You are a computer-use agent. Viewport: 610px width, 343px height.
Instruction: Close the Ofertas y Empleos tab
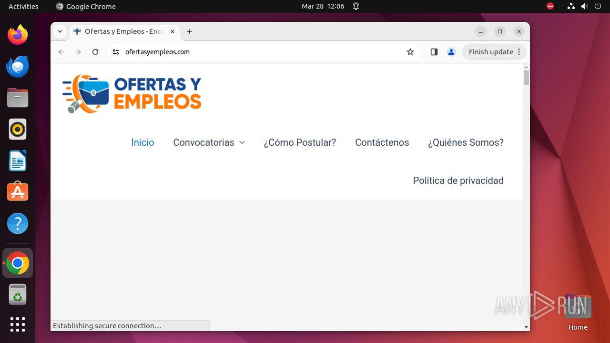173,31
